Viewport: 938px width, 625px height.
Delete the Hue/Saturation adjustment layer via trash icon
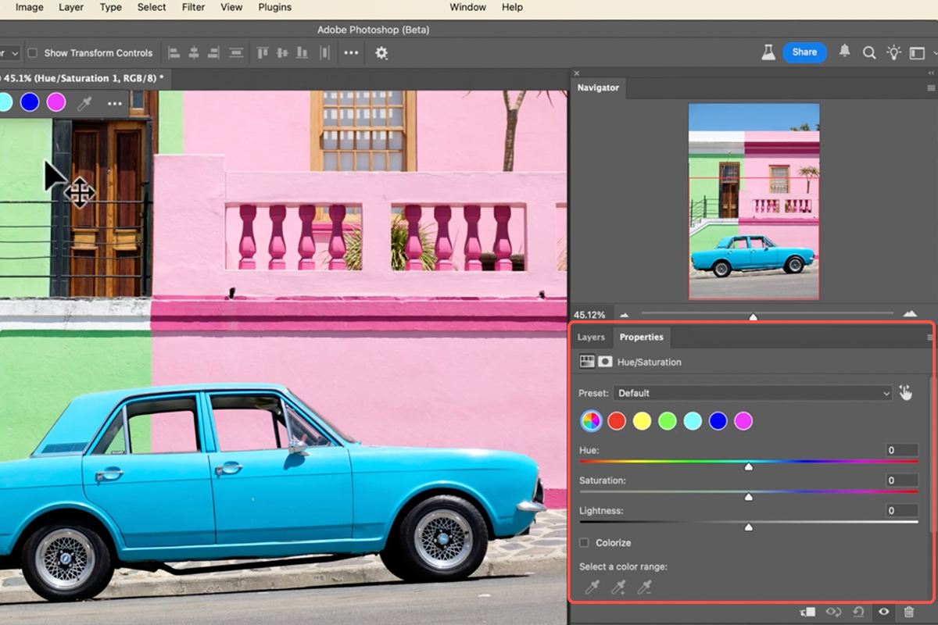click(x=909, y=612)
